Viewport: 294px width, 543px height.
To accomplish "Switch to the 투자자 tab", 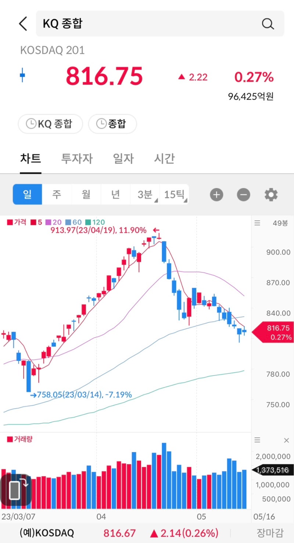I will click(x=76, y=159).
